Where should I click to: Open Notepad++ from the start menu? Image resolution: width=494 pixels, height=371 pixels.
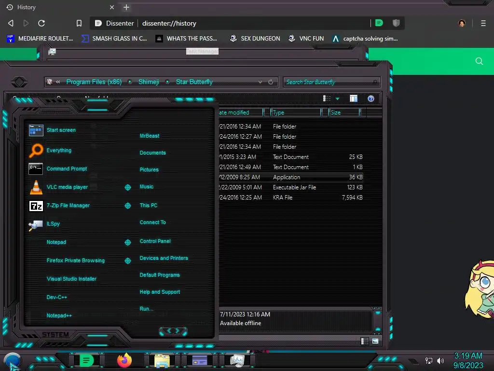(x=59, y=315)
